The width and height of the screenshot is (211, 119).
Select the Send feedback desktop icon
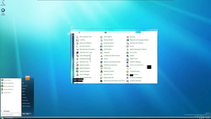coord(3,12)
